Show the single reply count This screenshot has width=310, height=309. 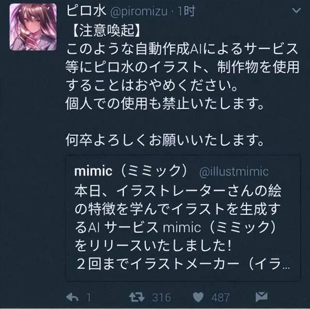coord(89,297)
